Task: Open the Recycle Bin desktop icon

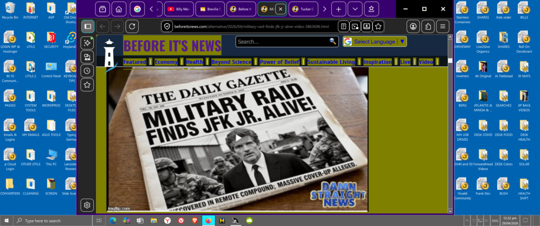Action: (11, 11)
